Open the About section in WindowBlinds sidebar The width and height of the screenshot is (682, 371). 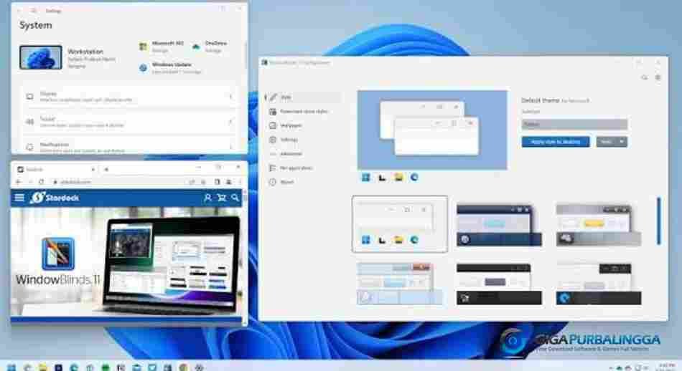(303, 182)
